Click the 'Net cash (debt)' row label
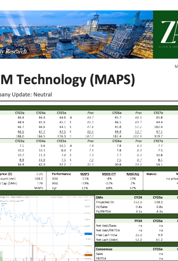This screenshot has width=178, height=261. [107, 240]
